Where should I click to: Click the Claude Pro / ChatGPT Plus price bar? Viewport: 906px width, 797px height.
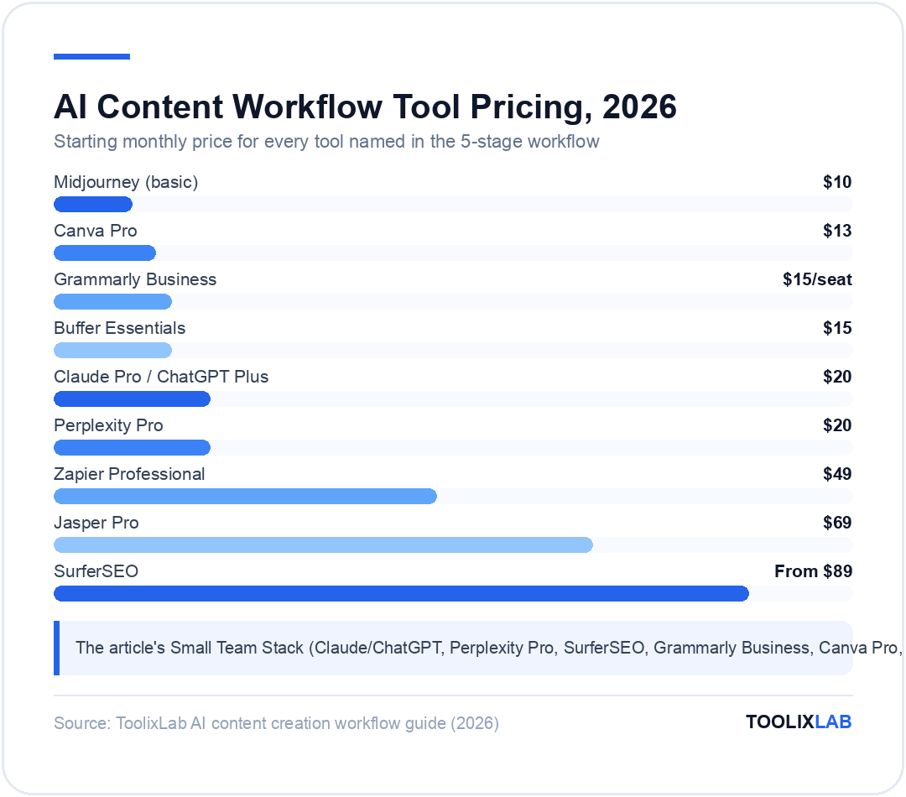(x=132, y=398)
